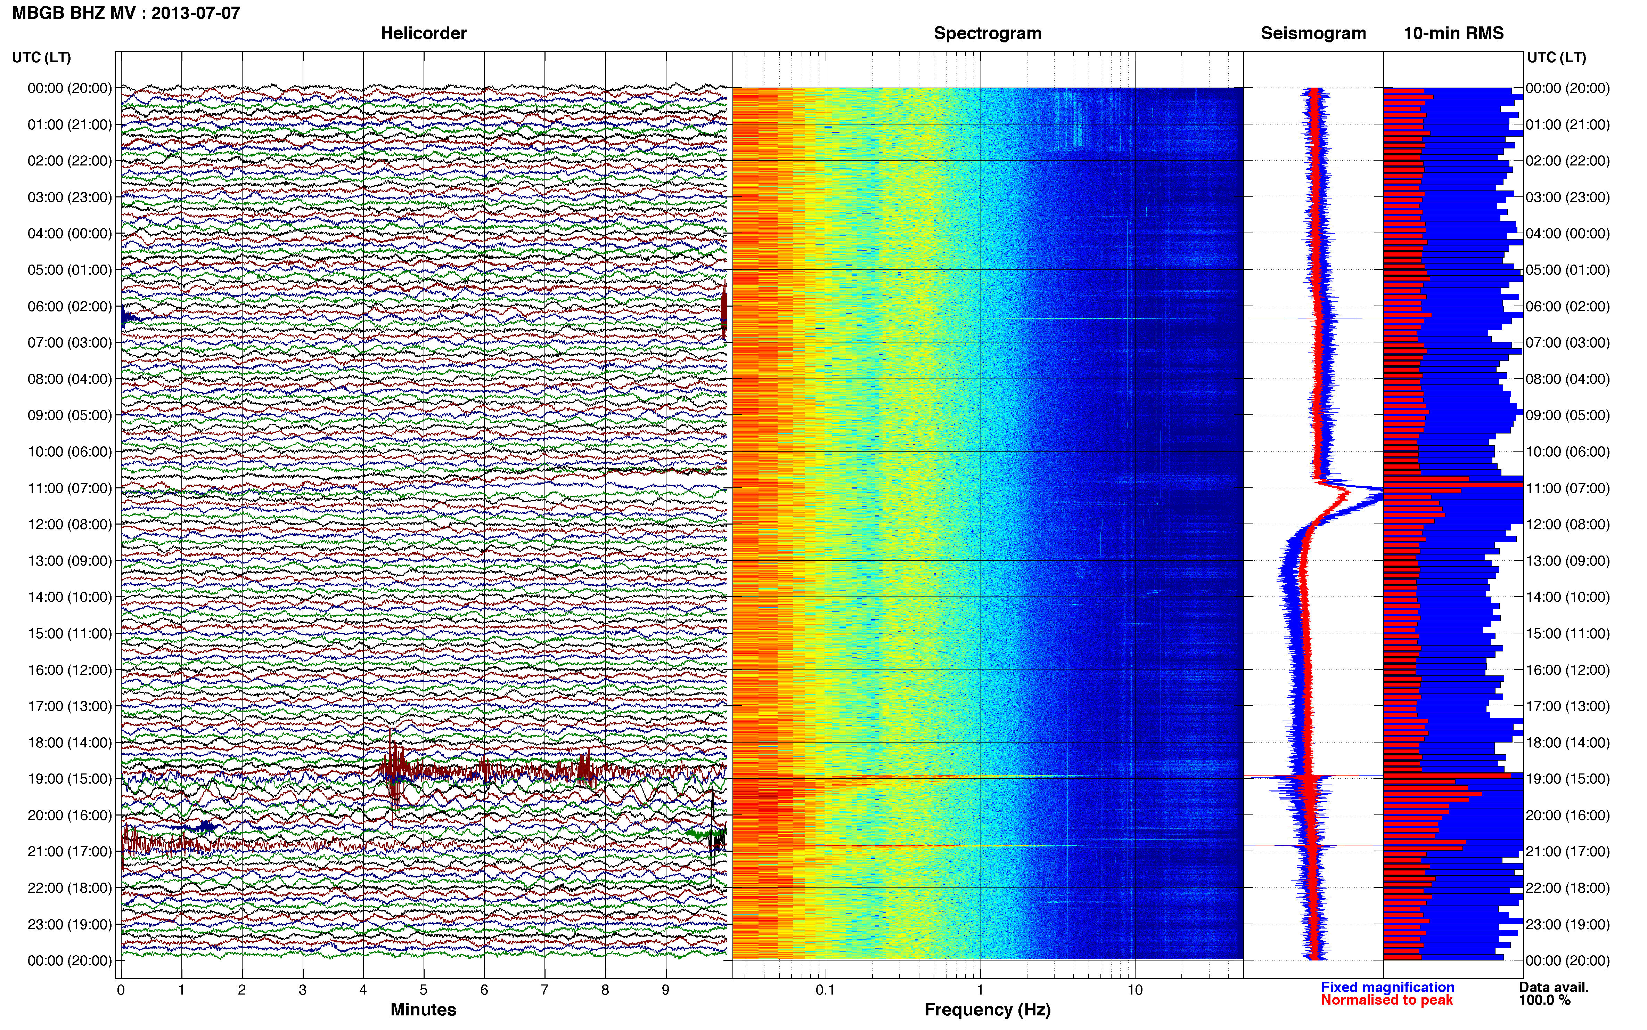Click the left '11:00 (07:00)' time label
This screenshot has height=1030, width=1647.
(69, 488)
